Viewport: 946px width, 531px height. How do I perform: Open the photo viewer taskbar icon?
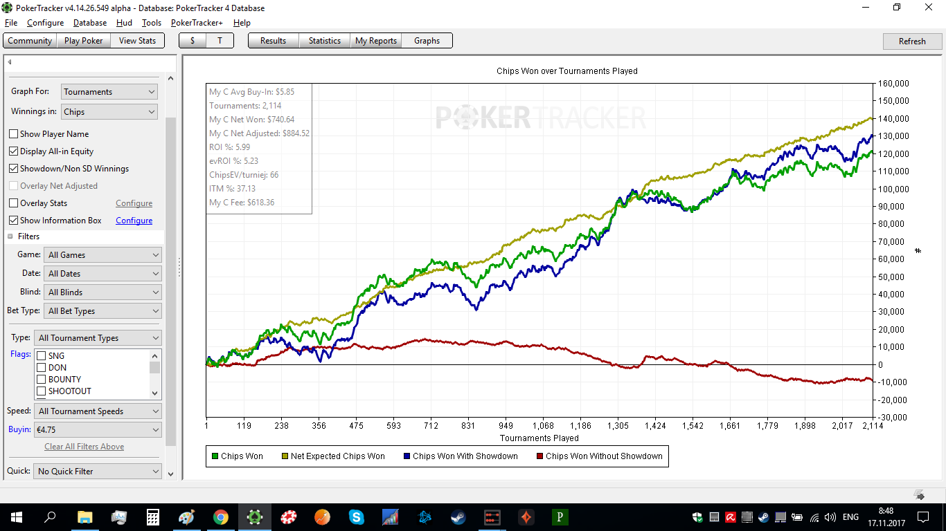119,516
